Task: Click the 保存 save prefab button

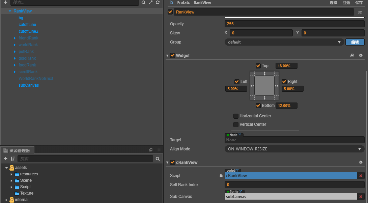Action: 359,3
